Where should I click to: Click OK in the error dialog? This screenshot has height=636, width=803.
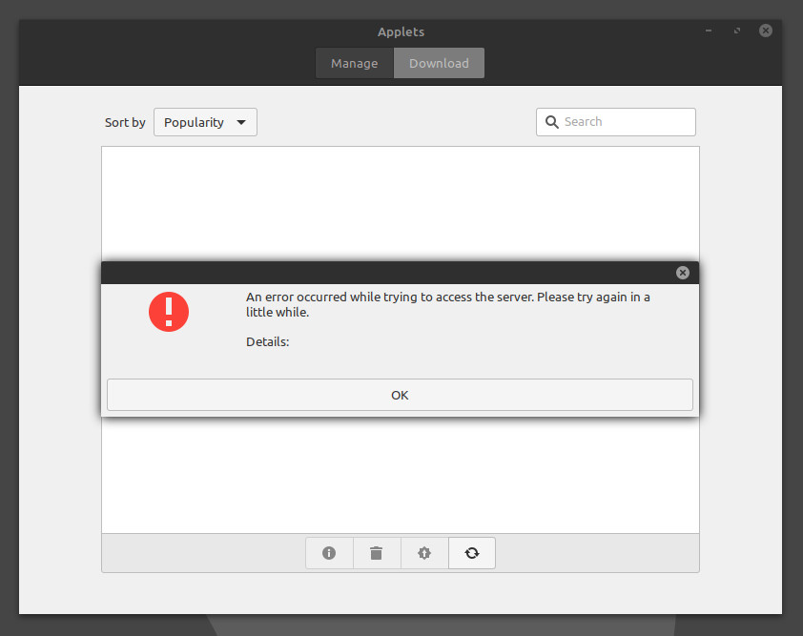[x=400, y=395]
